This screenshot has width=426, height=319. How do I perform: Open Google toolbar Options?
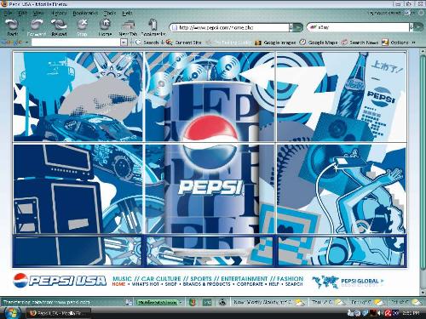coord(395,43)
